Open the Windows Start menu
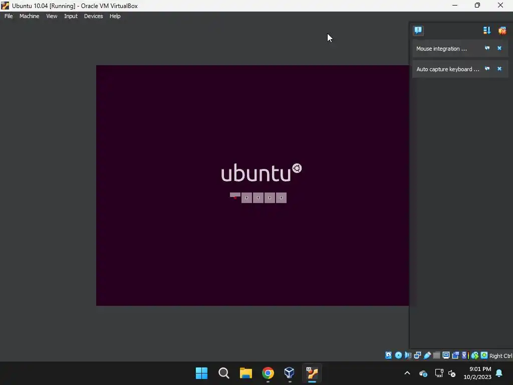The image size is (513, 385). point(201,373)
